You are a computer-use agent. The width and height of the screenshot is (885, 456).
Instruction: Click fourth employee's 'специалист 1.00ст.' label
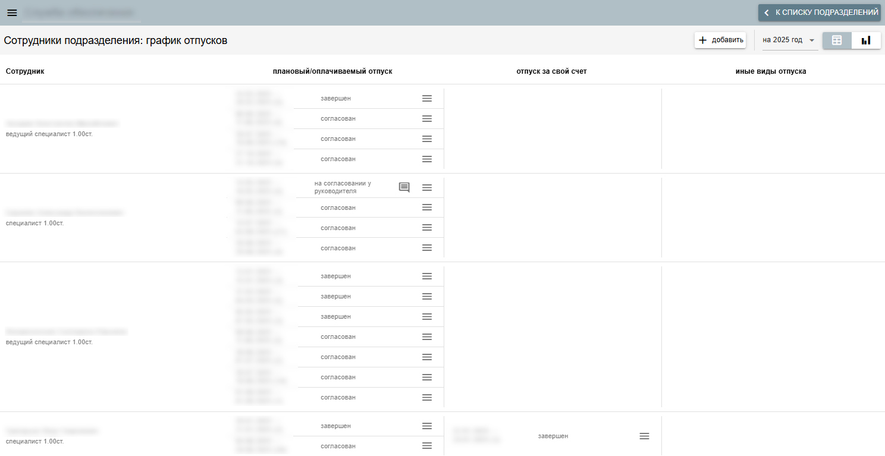pos(34,441)
